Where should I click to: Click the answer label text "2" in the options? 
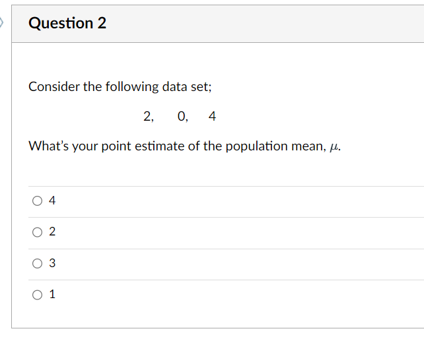point(52,231)
